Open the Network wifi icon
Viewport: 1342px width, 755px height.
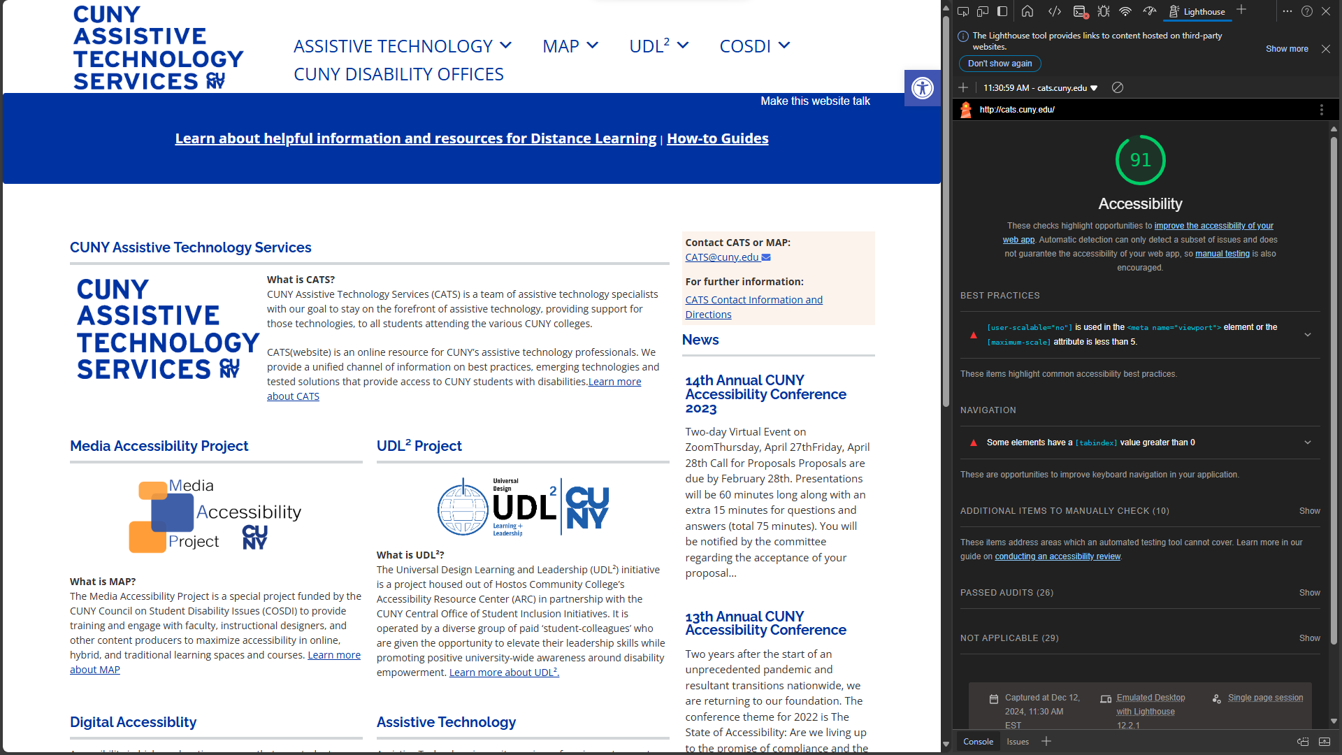[x=1125, y=11]
